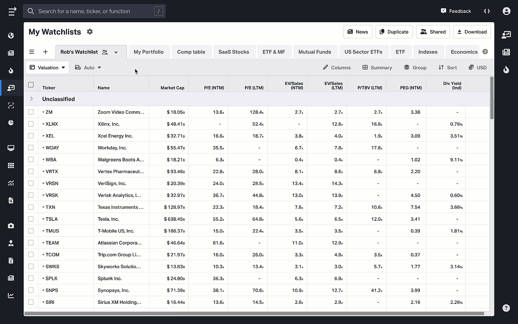
Task: Open Rob's Watchlist tab dropdown arrow
Action: [116, 52]
